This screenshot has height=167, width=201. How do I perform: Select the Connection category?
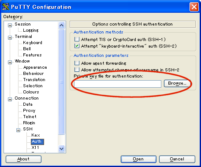27,98
